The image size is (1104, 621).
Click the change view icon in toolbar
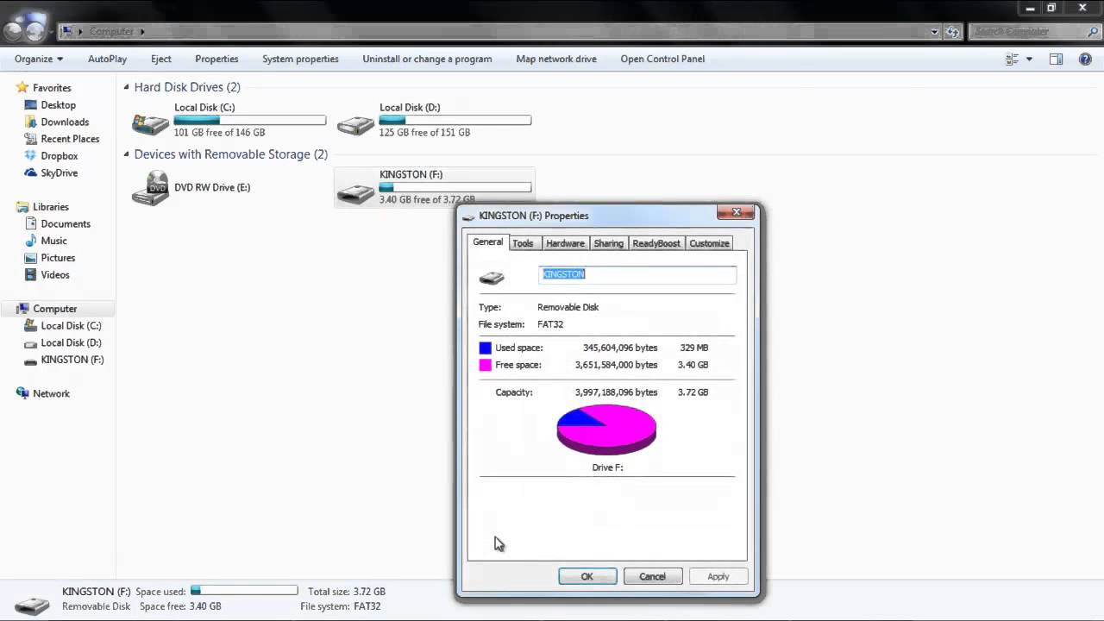[1013, 59]
